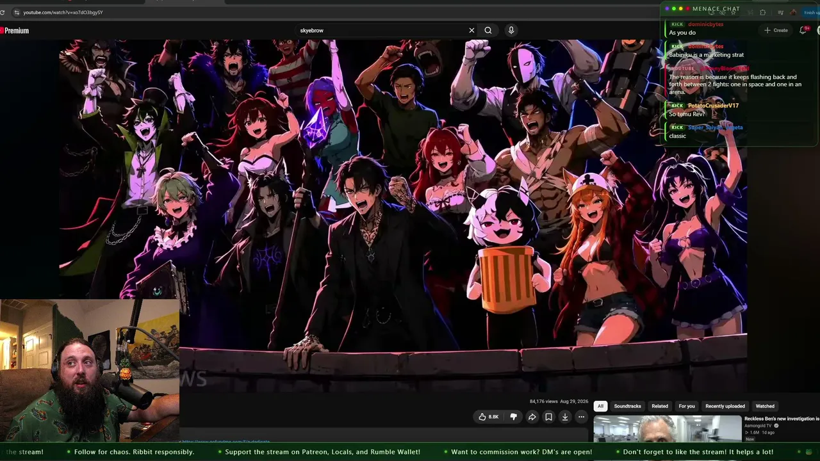Open YouTube notifications bell
Screen dimensions: 820x461
tap(803, 30)
